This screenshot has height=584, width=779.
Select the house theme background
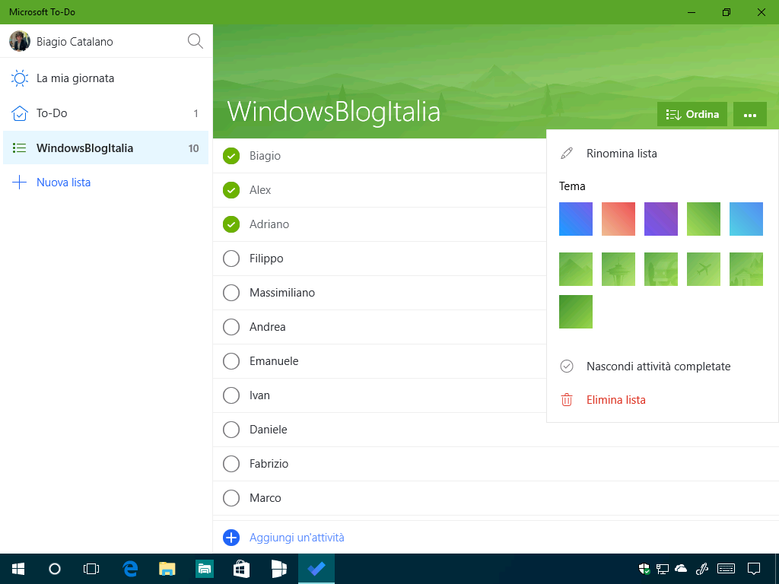point(746,269)
